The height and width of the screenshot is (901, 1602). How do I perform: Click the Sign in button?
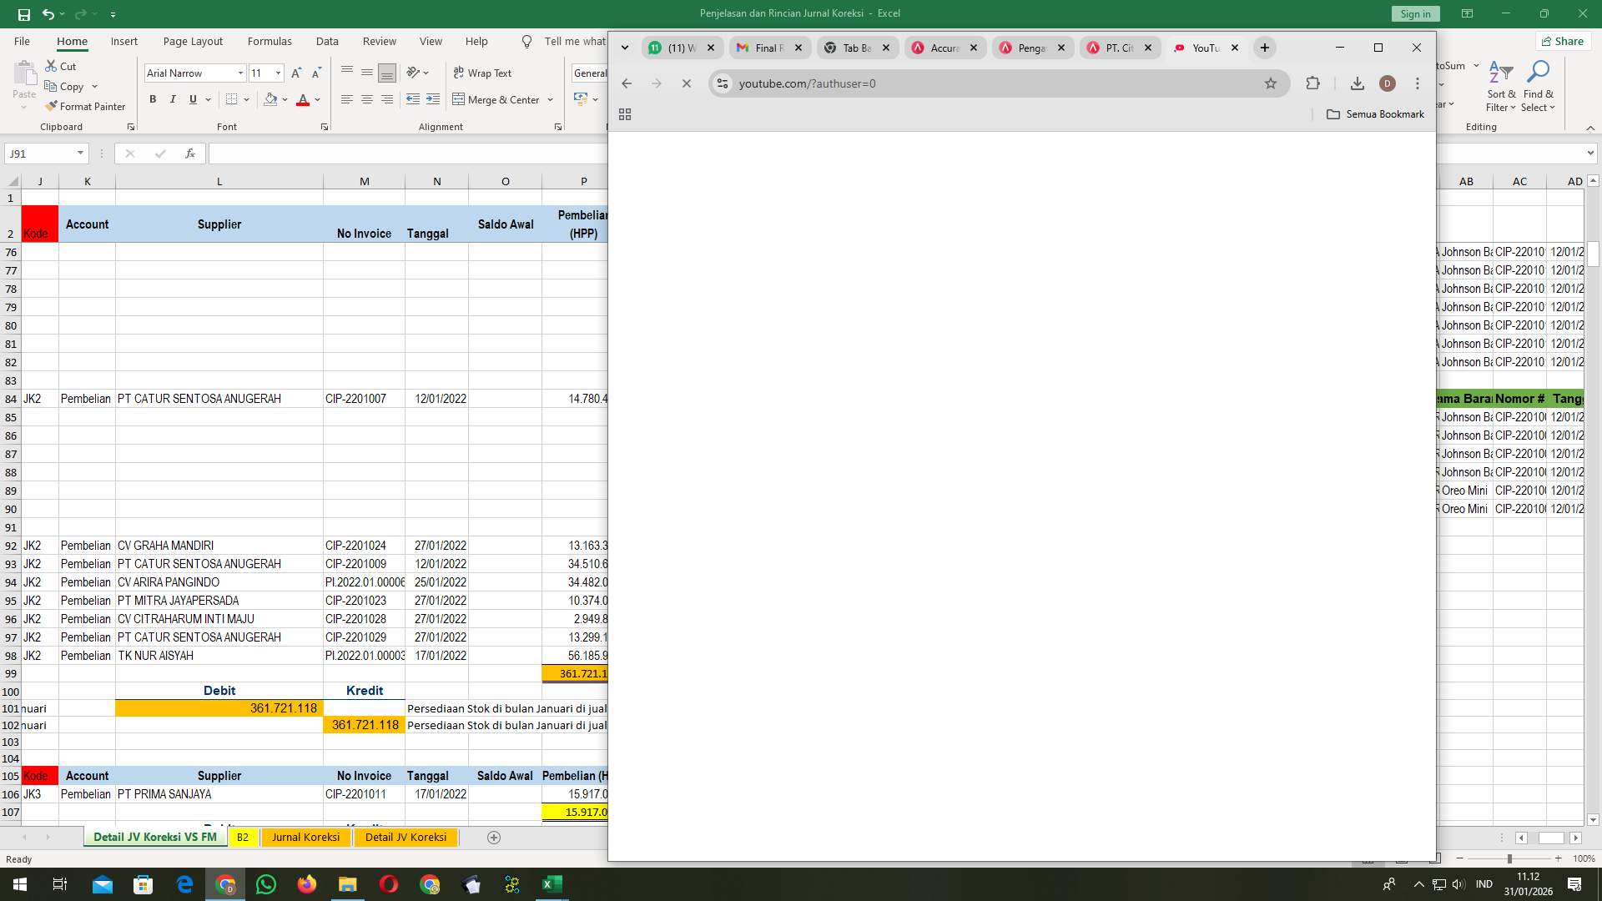tap(1414, 13)
